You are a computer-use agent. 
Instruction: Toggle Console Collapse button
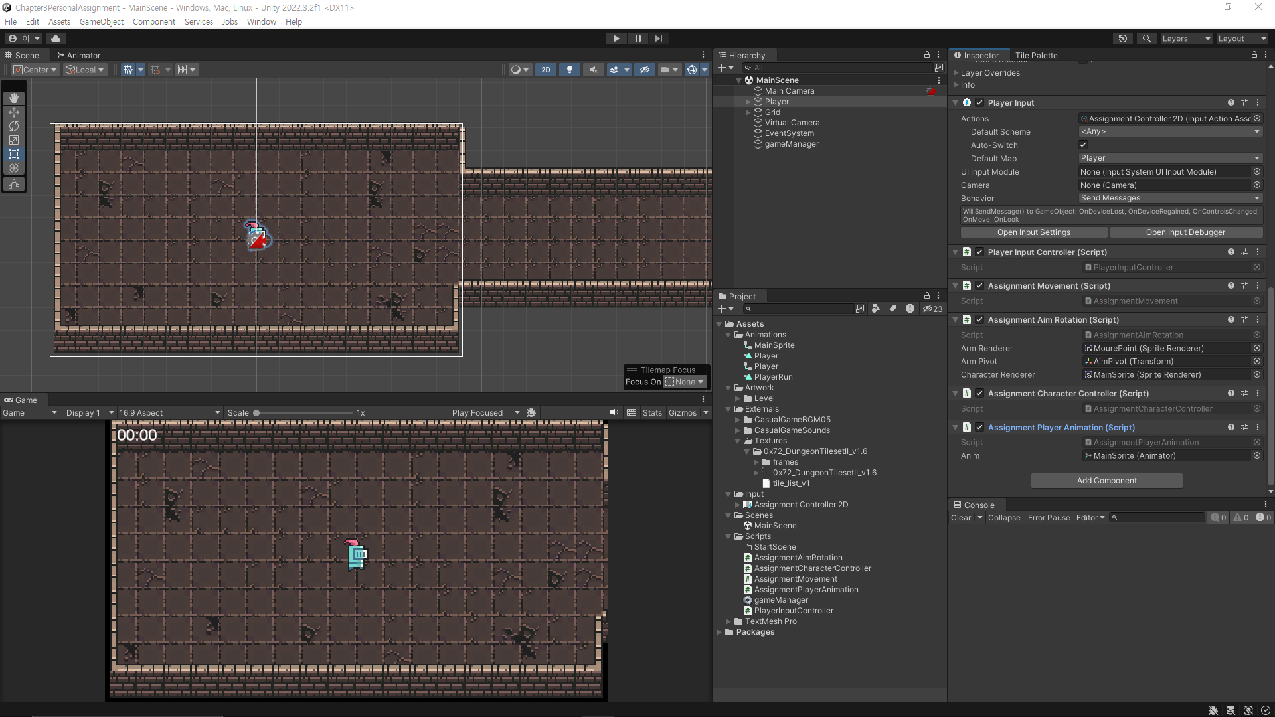[1004, 518]
